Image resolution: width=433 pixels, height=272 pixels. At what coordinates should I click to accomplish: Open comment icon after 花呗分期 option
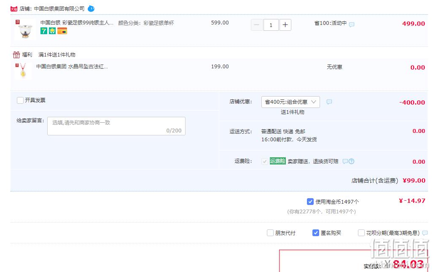click(425, 233)
